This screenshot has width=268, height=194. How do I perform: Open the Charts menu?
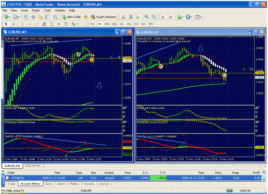(x=36, y=10)
